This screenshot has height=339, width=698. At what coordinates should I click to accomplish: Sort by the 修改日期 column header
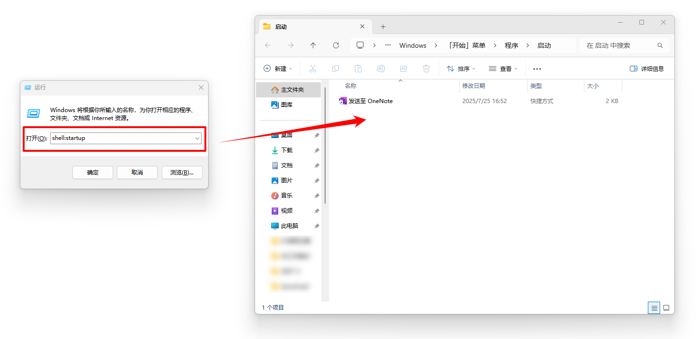[x=493, y=86]
